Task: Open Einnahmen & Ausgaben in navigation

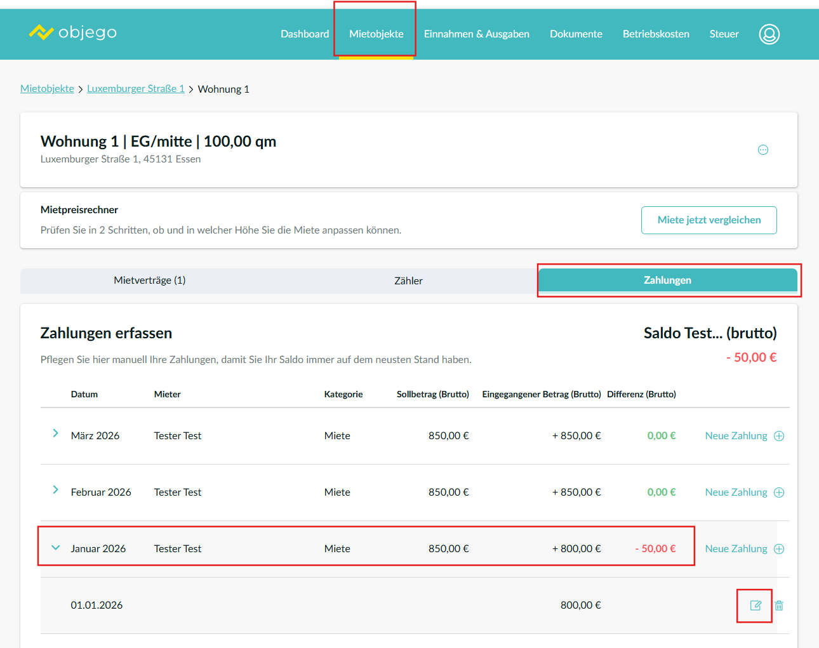Action: 476,34
